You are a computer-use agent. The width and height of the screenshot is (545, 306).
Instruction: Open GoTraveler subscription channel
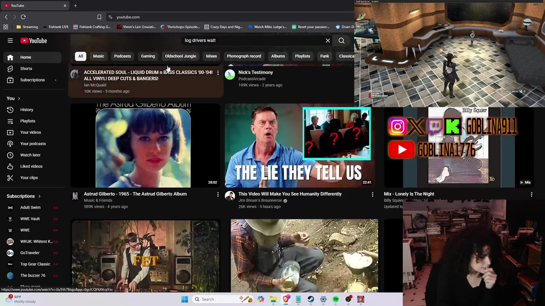33,253
